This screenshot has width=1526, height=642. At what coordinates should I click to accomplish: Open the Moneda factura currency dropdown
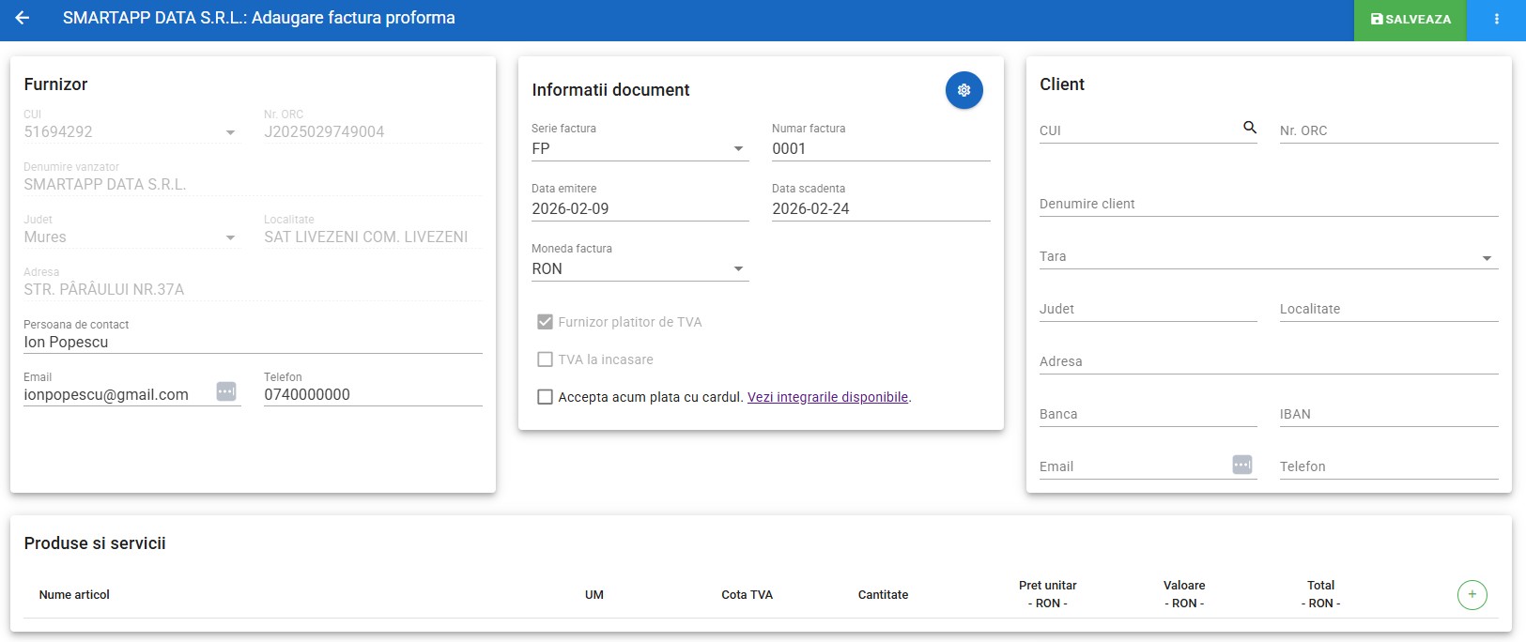point(738,269)
